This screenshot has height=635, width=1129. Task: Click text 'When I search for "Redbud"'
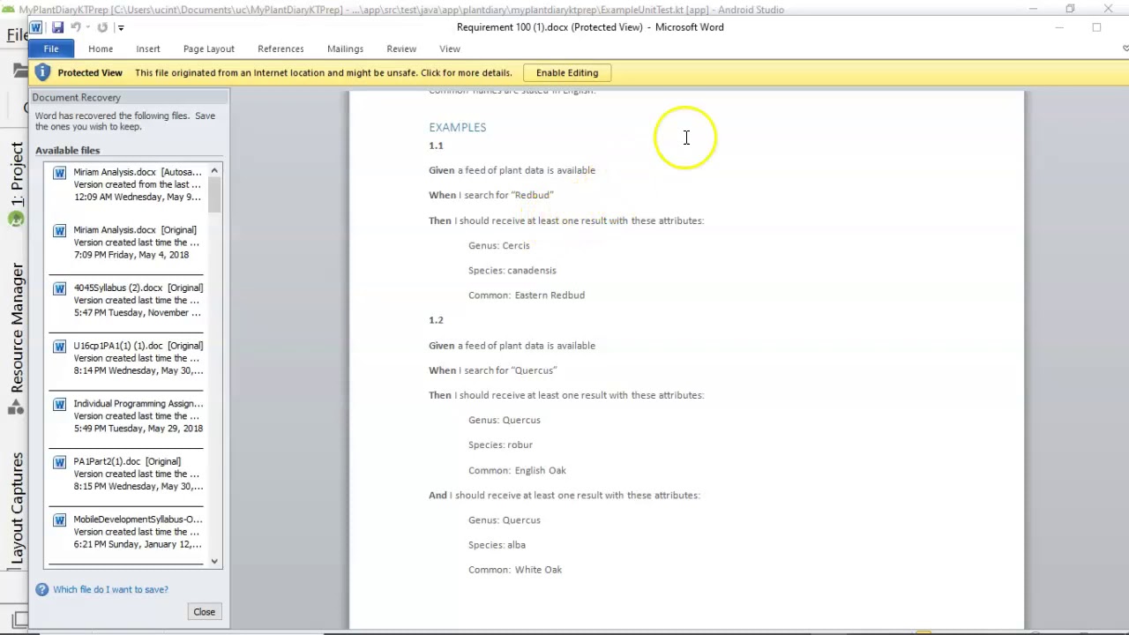click(491, 195)
